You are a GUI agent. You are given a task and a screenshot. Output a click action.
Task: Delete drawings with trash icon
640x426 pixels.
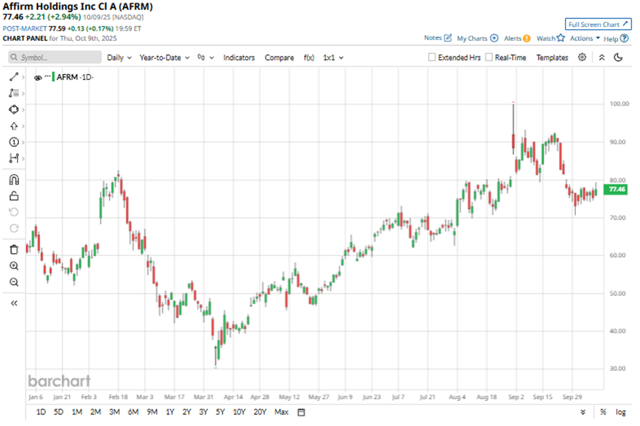(x=14, y=249)
